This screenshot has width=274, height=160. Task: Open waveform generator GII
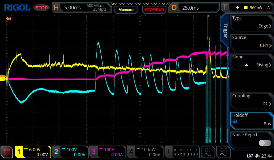click(x=223, y=152)
